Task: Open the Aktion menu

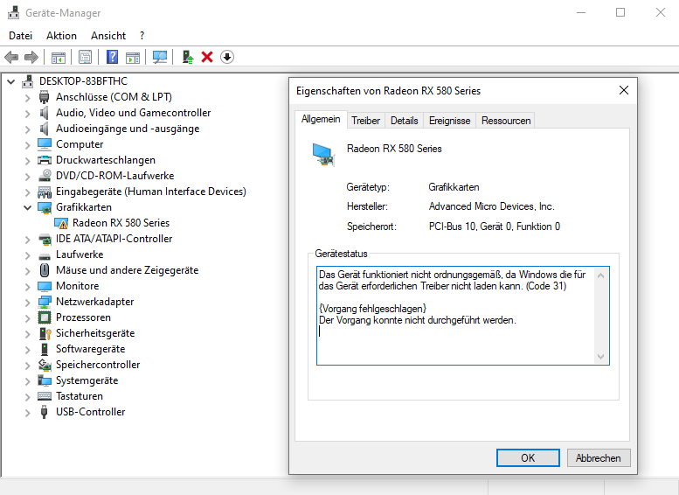Action: pyautogui.click(x=61, y=36)
